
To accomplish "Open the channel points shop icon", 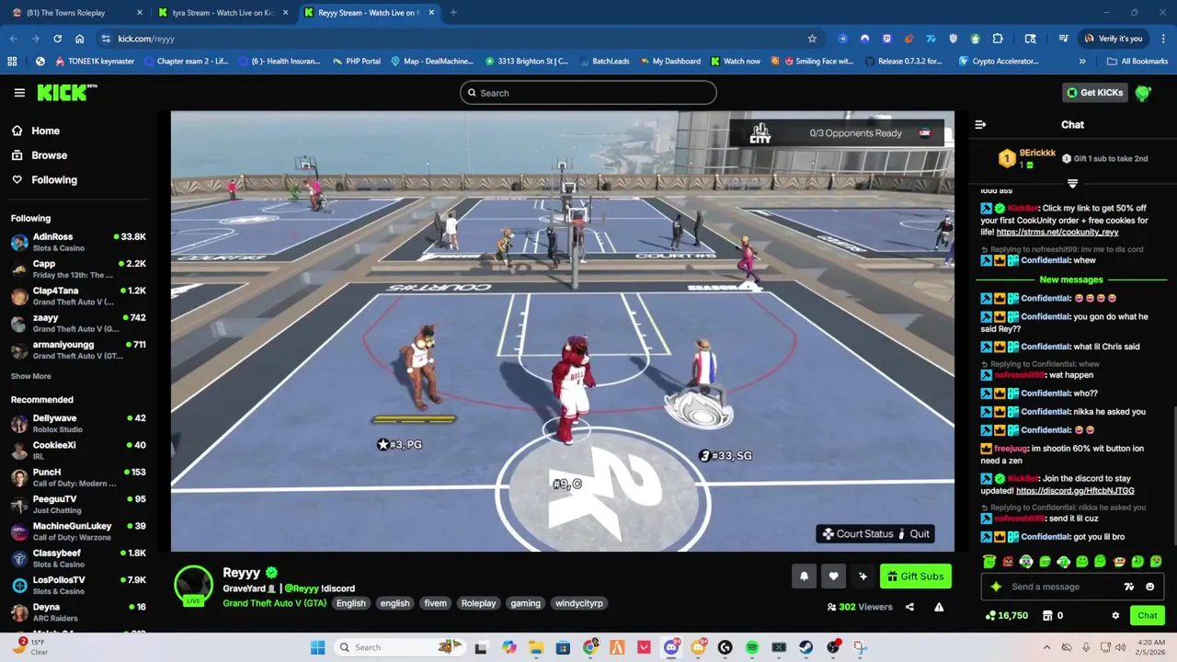I will [x=1047, y=616].
